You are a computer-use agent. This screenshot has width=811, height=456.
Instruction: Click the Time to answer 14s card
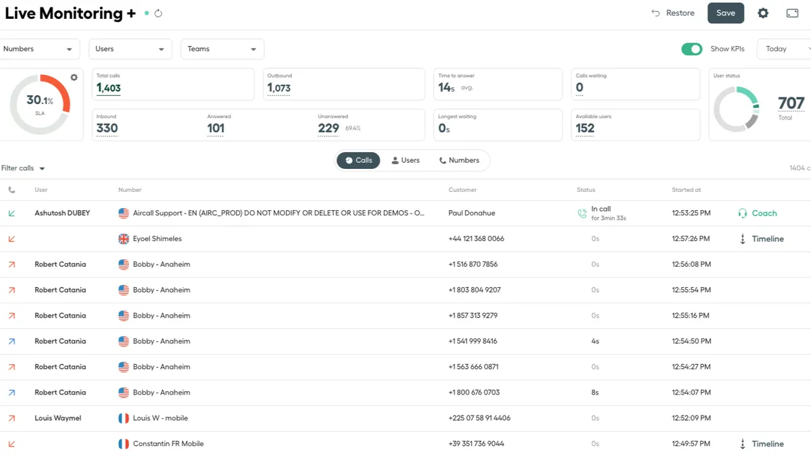(497, 84)
